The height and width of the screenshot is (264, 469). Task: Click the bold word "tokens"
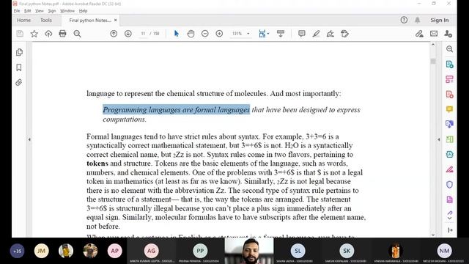tap(97, 164)
